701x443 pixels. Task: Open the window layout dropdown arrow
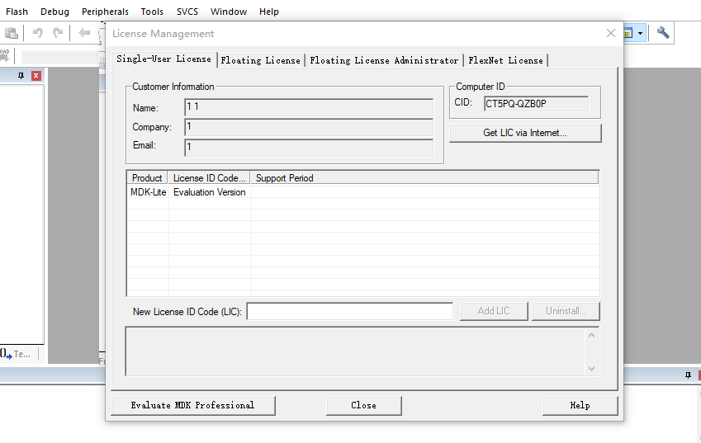click(640, 34)
